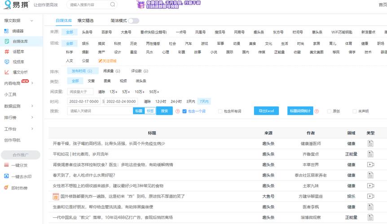This screenshot has width=387, height=224.
Task: Click video type icon for 肾衰竭患者 row
Action: click(370, 164)
